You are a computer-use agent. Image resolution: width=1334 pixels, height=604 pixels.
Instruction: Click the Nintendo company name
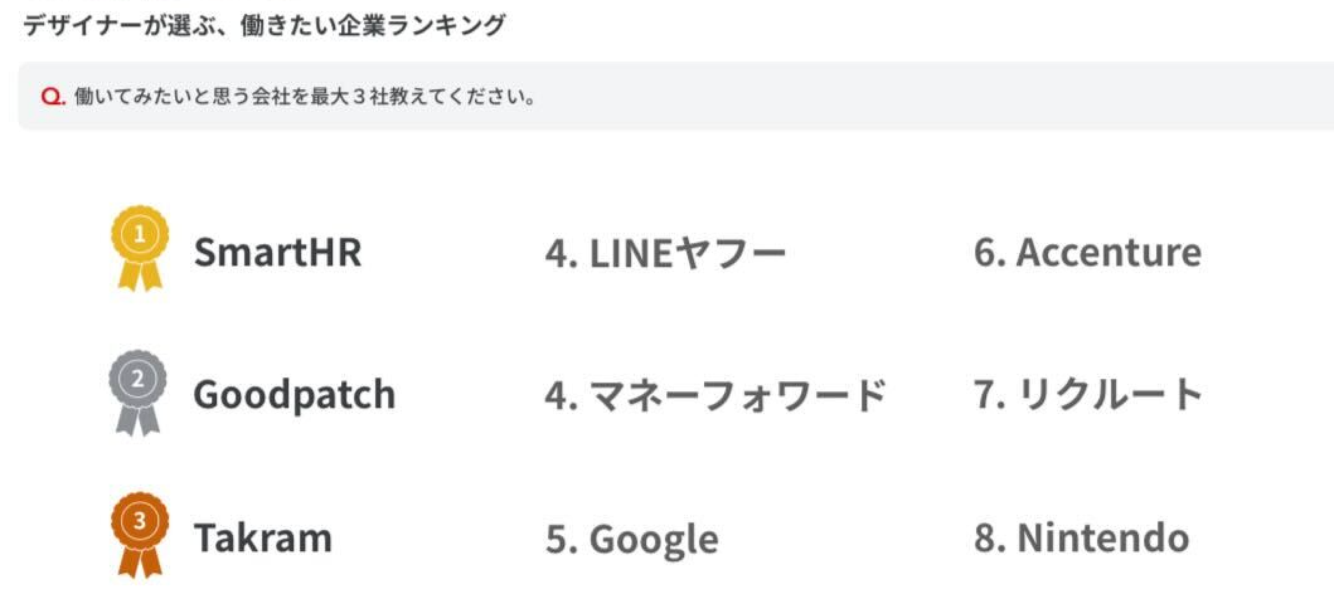[x=1103, y=538]
